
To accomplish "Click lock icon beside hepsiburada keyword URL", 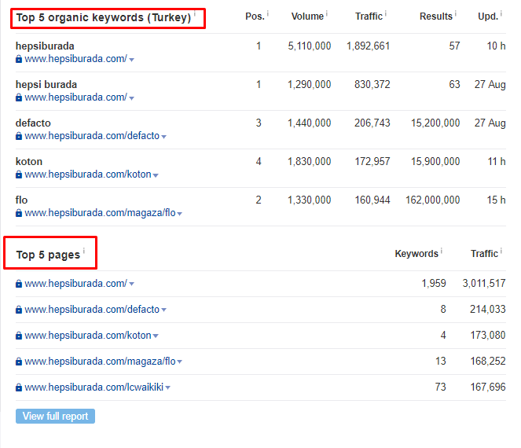I will 19,59.
